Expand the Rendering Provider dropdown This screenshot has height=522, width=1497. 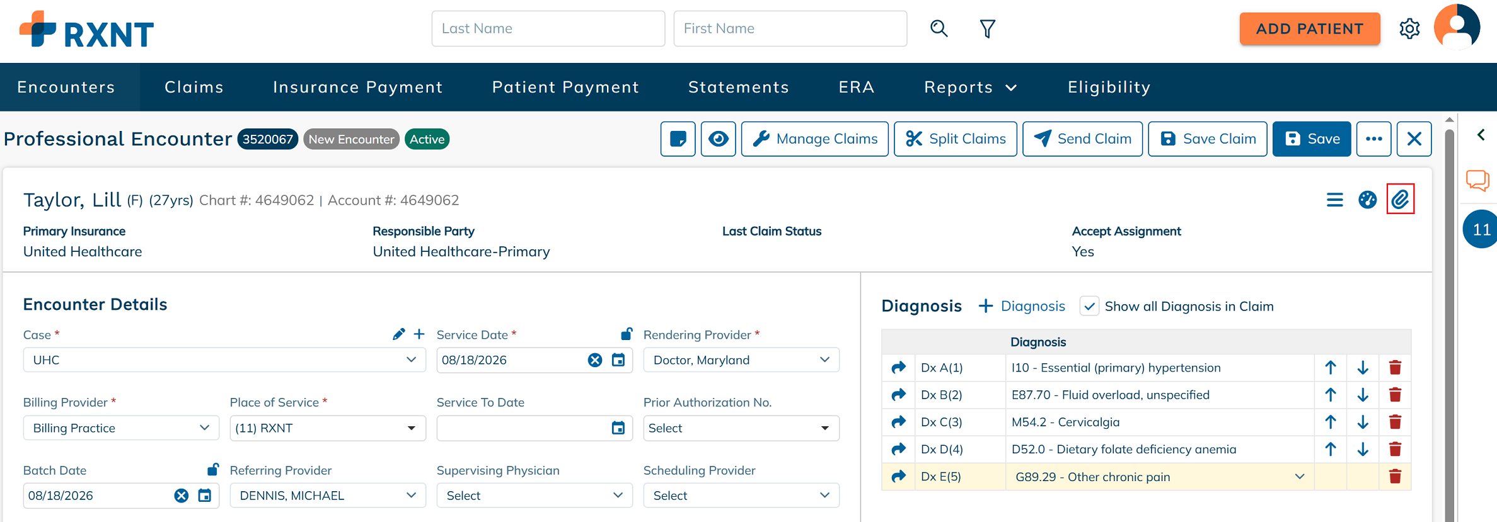[x=741, y=360]
